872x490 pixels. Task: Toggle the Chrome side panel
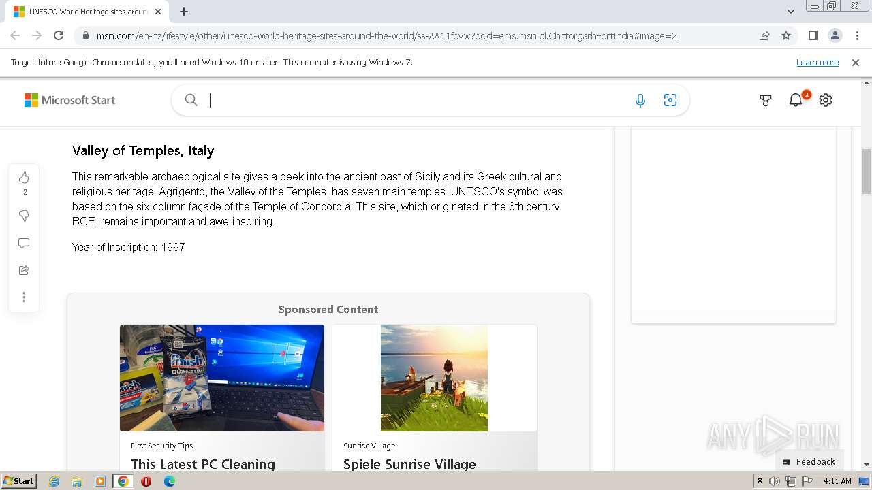[x=813, y=35]
